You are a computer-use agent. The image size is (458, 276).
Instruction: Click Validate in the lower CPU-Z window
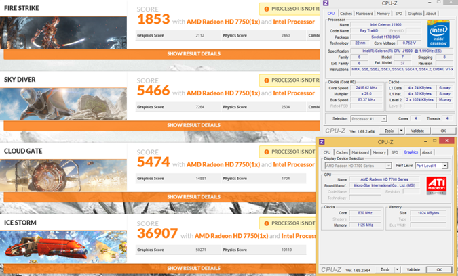(413, 270)
